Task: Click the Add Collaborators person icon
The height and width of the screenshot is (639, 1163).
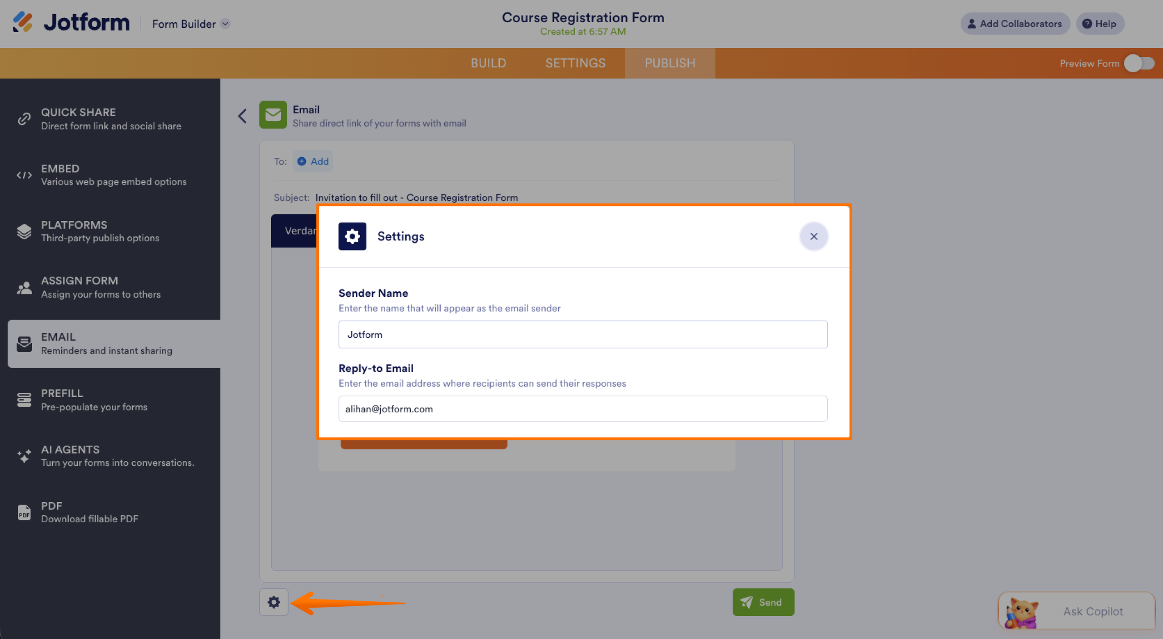Action: pyautogui.click(x=971, y=24)
